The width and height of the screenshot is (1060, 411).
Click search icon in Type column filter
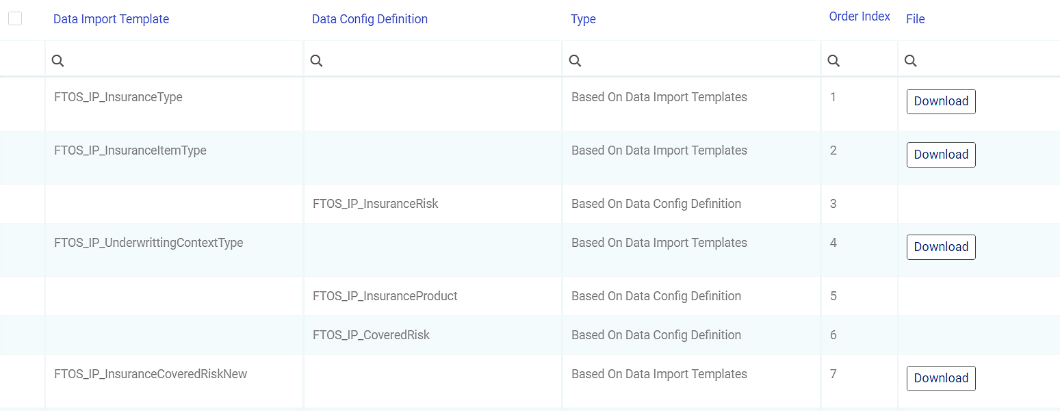coord(576,61)
